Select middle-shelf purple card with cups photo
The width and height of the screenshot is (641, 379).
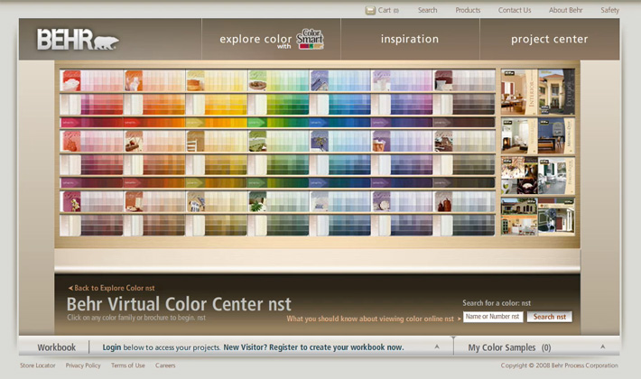(381, 142)
